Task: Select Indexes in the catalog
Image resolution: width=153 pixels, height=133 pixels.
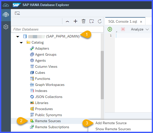Action: coord(41,91)
